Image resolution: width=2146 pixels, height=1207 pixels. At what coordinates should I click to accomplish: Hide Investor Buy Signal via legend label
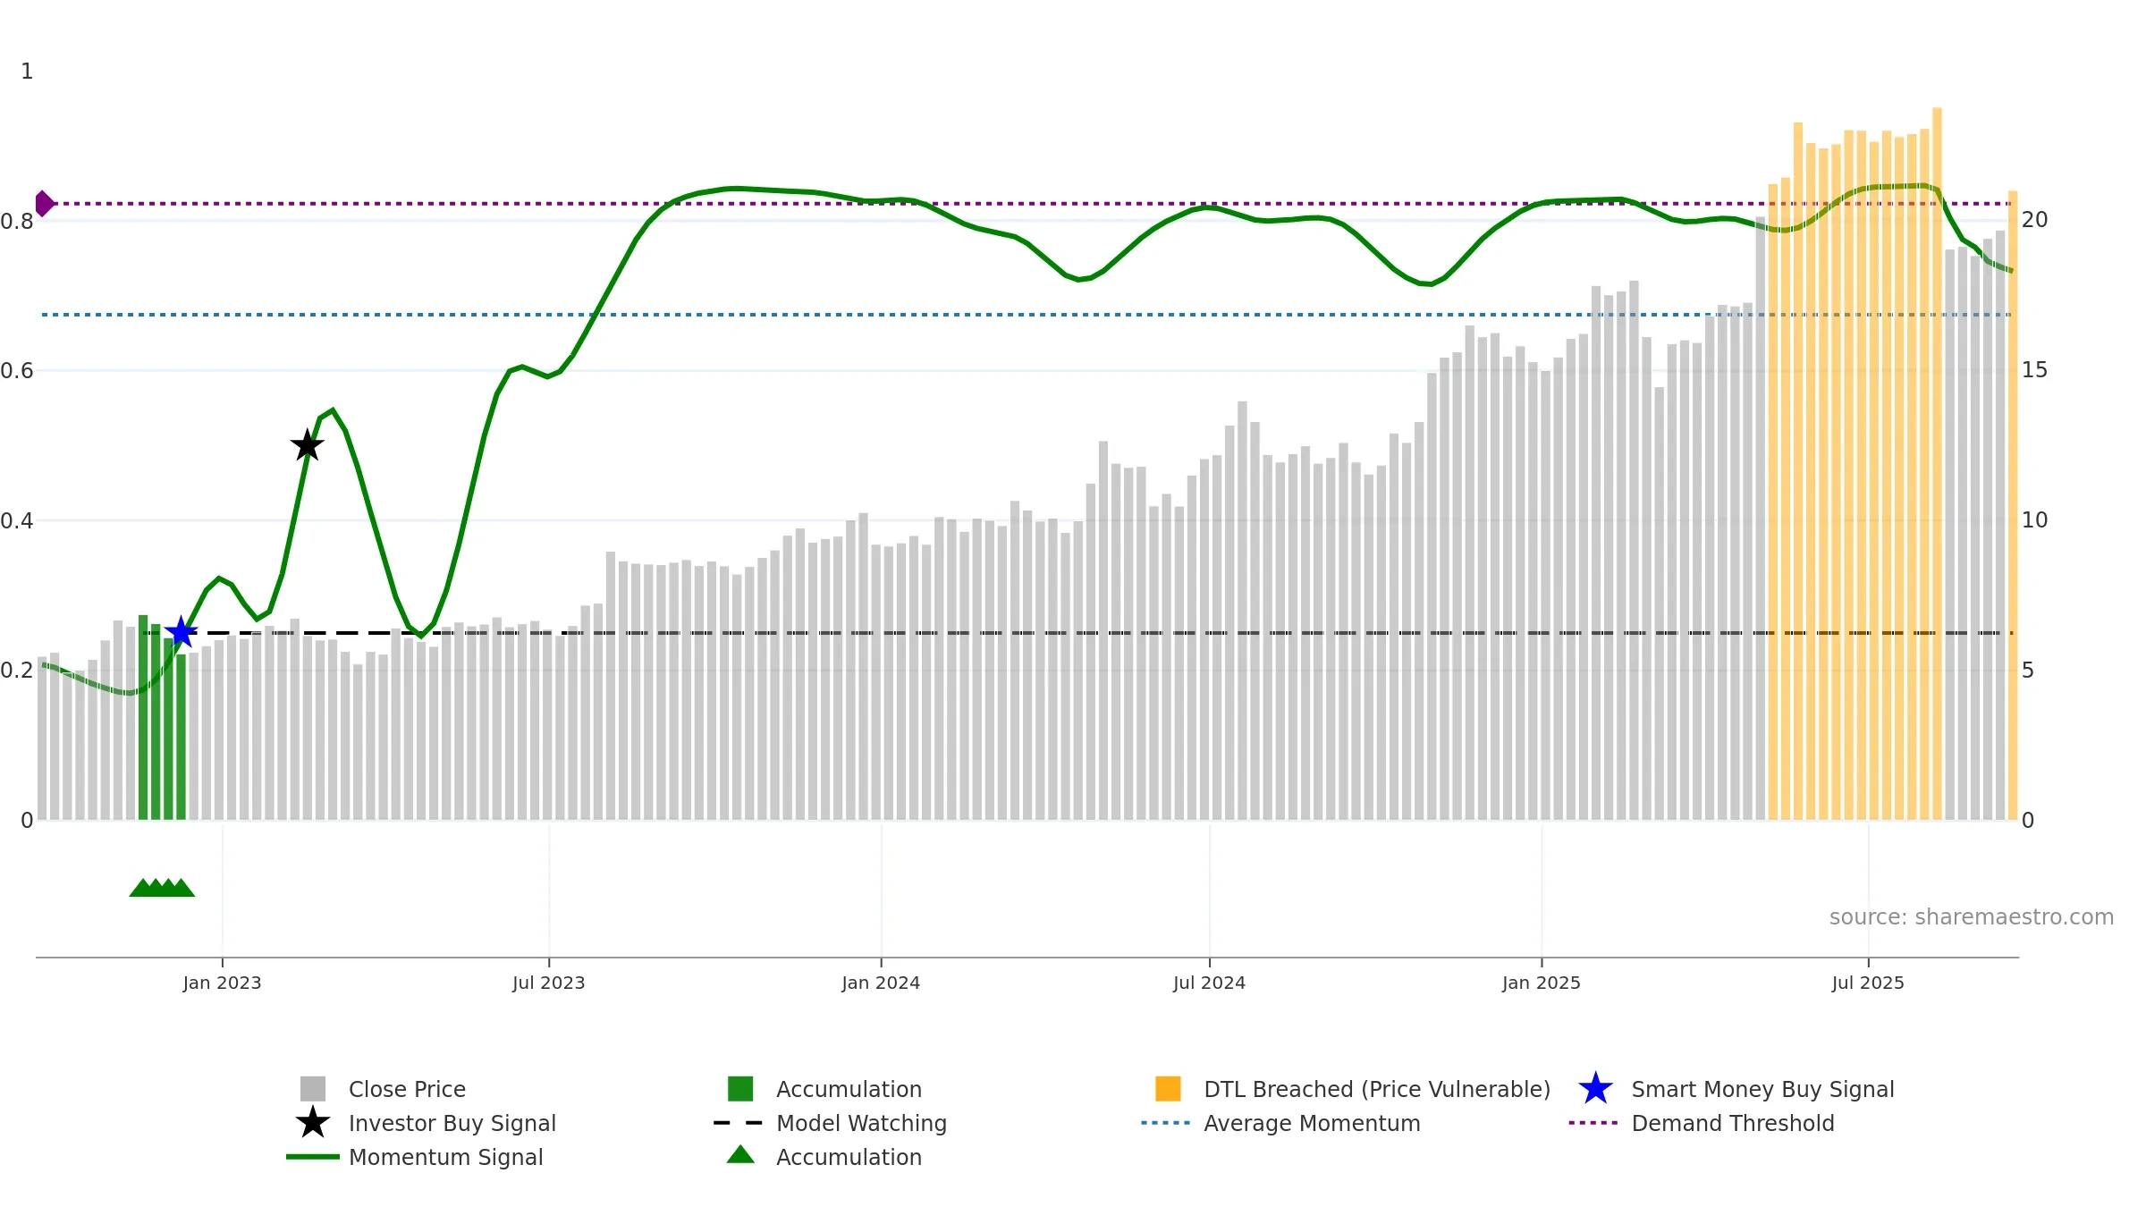[452, 1123]
